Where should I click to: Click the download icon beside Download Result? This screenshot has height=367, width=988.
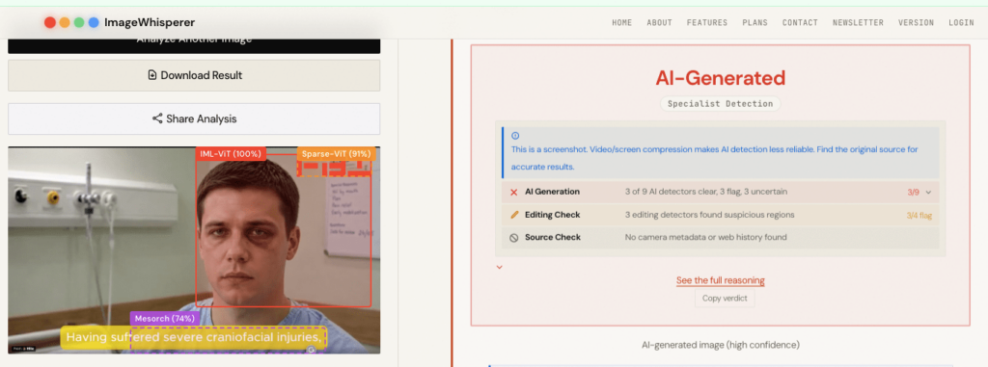point(151,75)
